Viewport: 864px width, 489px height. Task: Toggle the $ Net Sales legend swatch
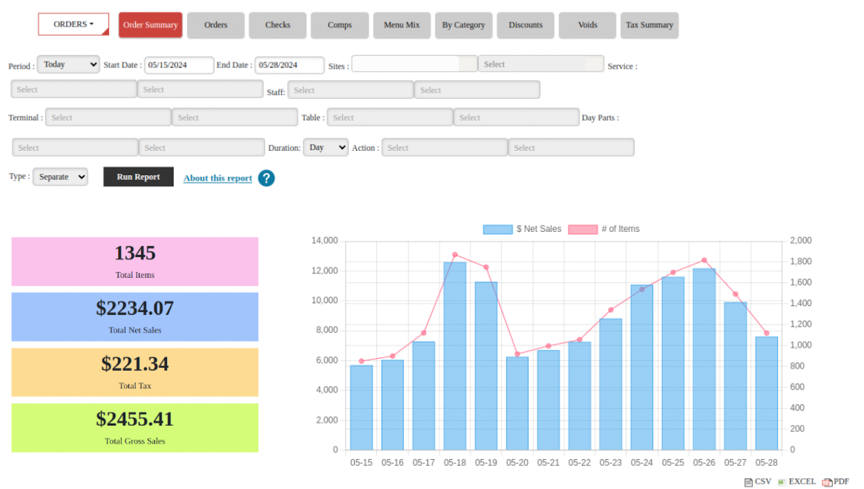[x=497, y=229]
